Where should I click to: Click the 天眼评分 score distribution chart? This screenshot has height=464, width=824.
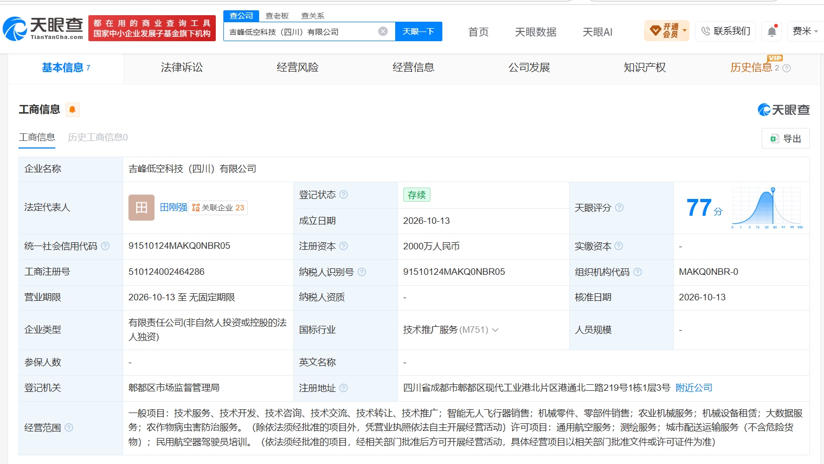click(x=767, y=208)
